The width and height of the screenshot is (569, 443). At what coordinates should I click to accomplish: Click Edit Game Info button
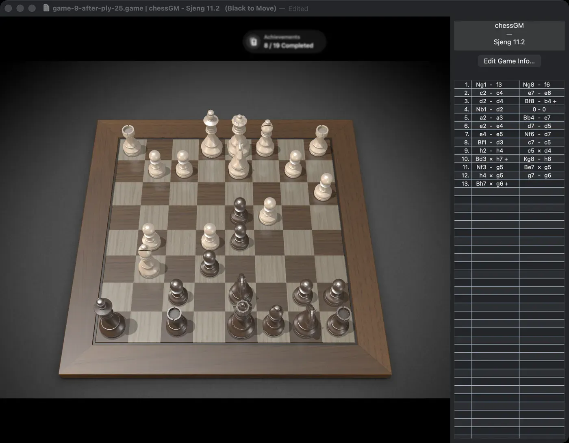pyautogui.click(x=509, y=61)
